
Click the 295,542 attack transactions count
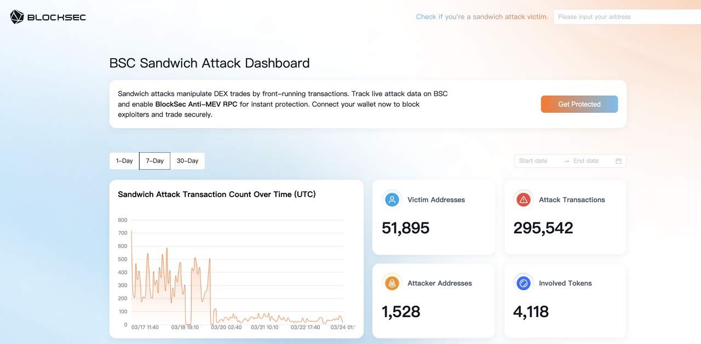point(543,228)
